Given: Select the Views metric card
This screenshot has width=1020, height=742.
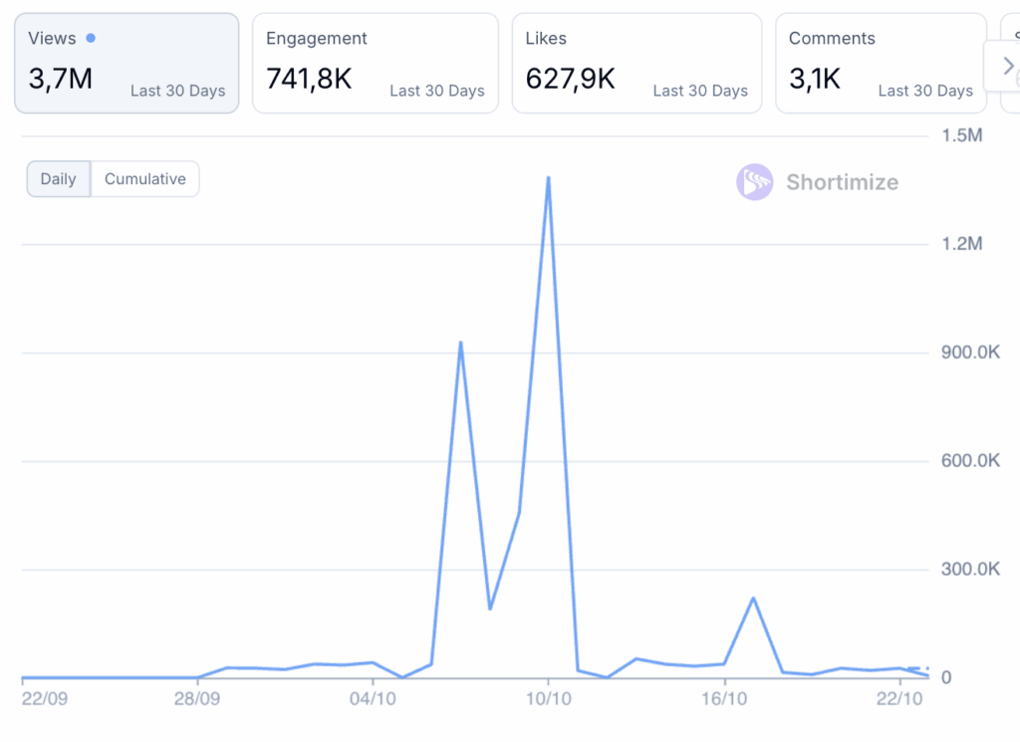Looking at the screenshot, I should (x=127, y=63).
